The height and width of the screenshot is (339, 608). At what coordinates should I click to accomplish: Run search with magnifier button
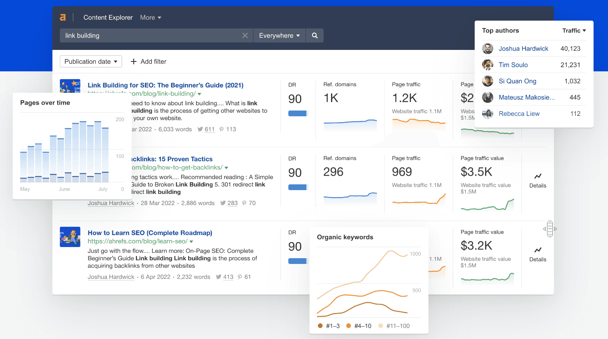pyautogui.click(x=315, y=35)
